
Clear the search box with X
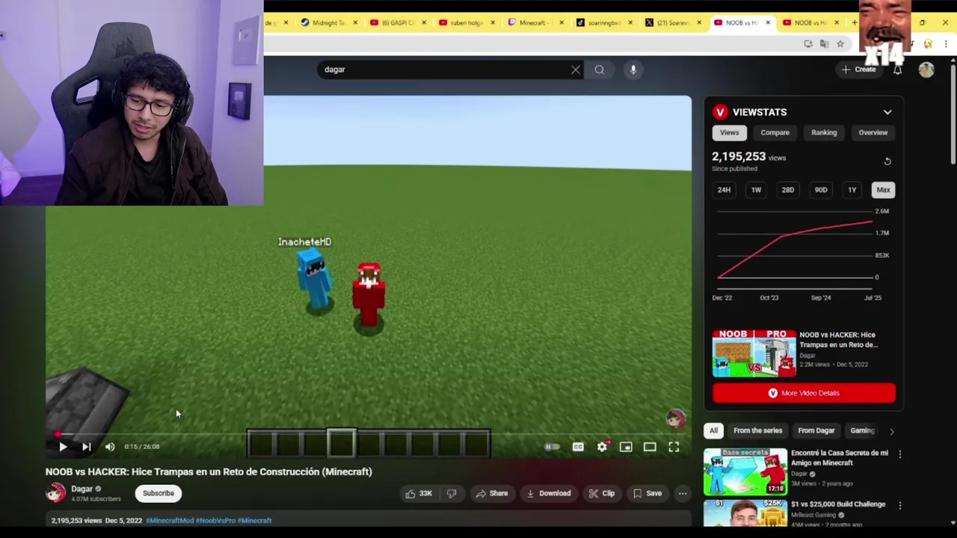click(x=576, y=69)
